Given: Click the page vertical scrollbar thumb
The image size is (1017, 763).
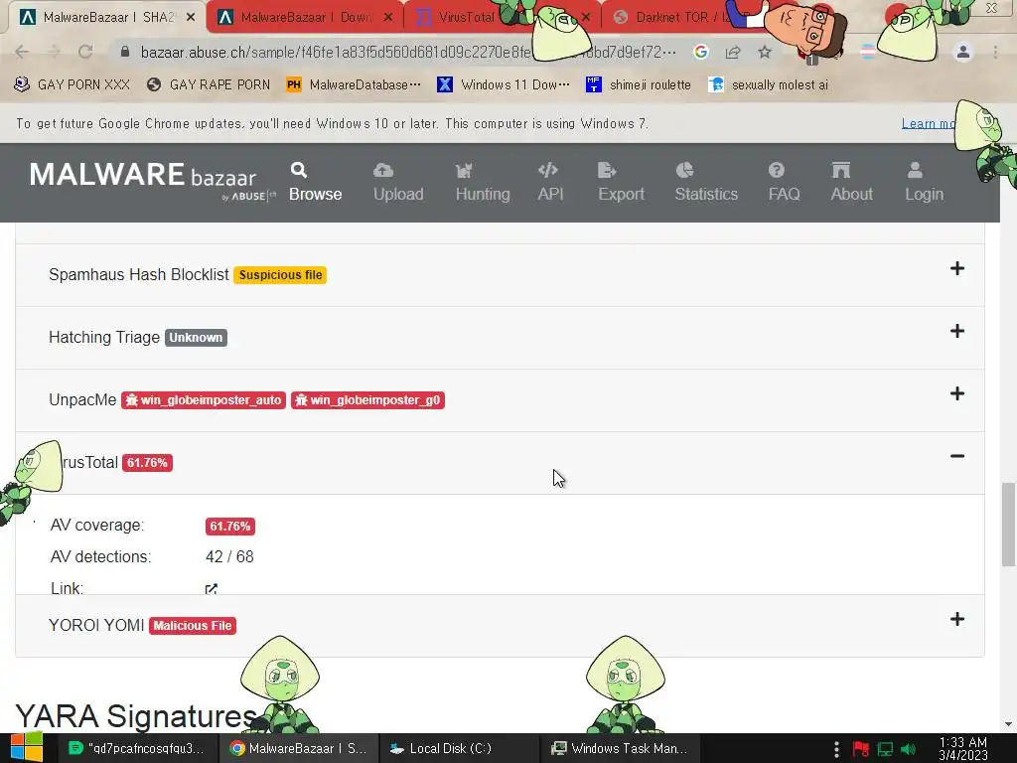Looking at the screenshot, I should (1008, 525).
